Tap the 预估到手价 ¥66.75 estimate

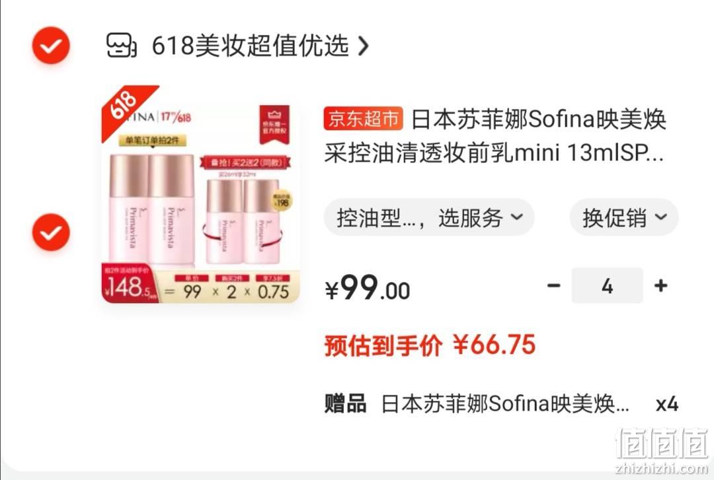430,345
